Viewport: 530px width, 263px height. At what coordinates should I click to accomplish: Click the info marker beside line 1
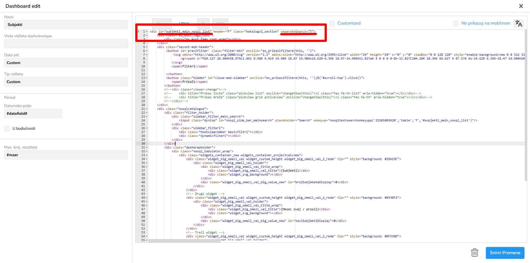138,31
